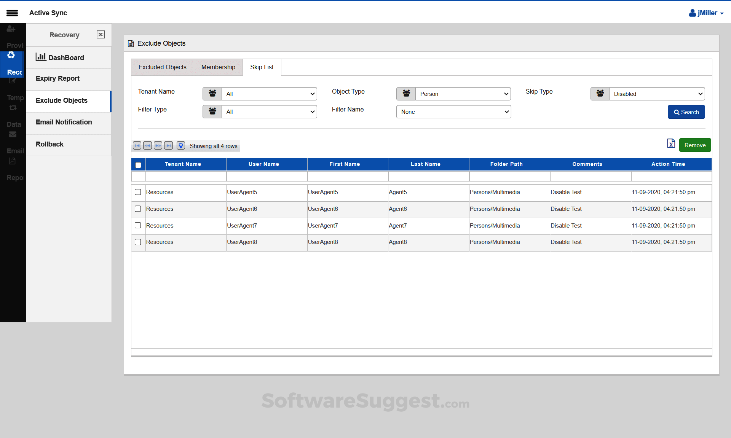Go to last page of results

coord(169,146)
